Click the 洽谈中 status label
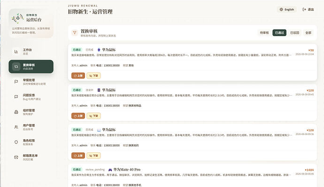 pos(90,90)
